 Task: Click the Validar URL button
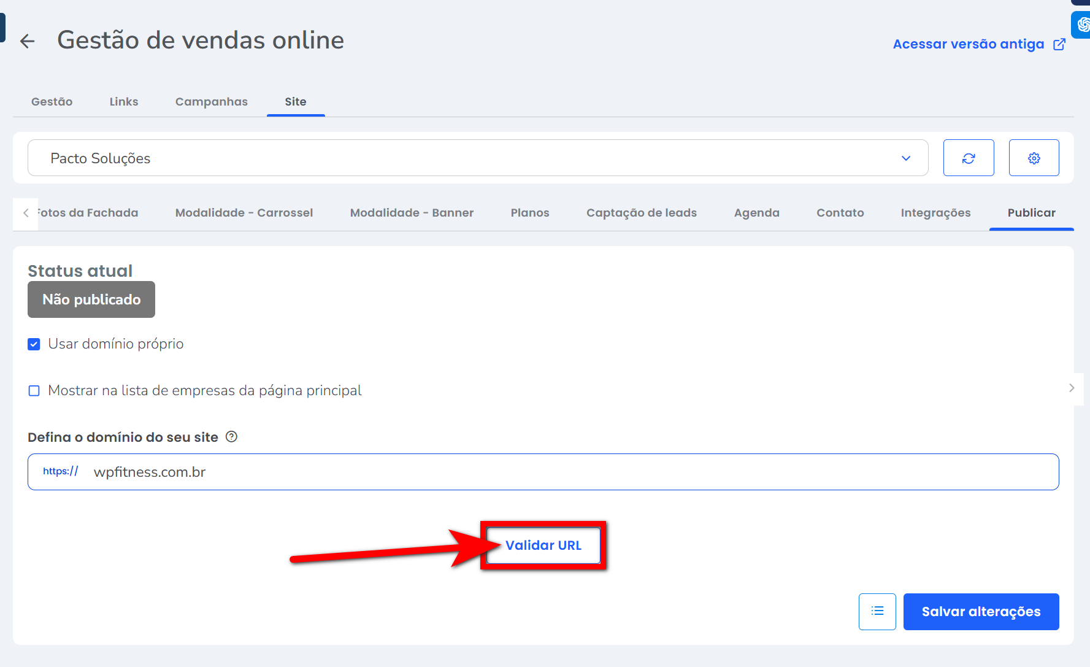click(x=543, y=546)
